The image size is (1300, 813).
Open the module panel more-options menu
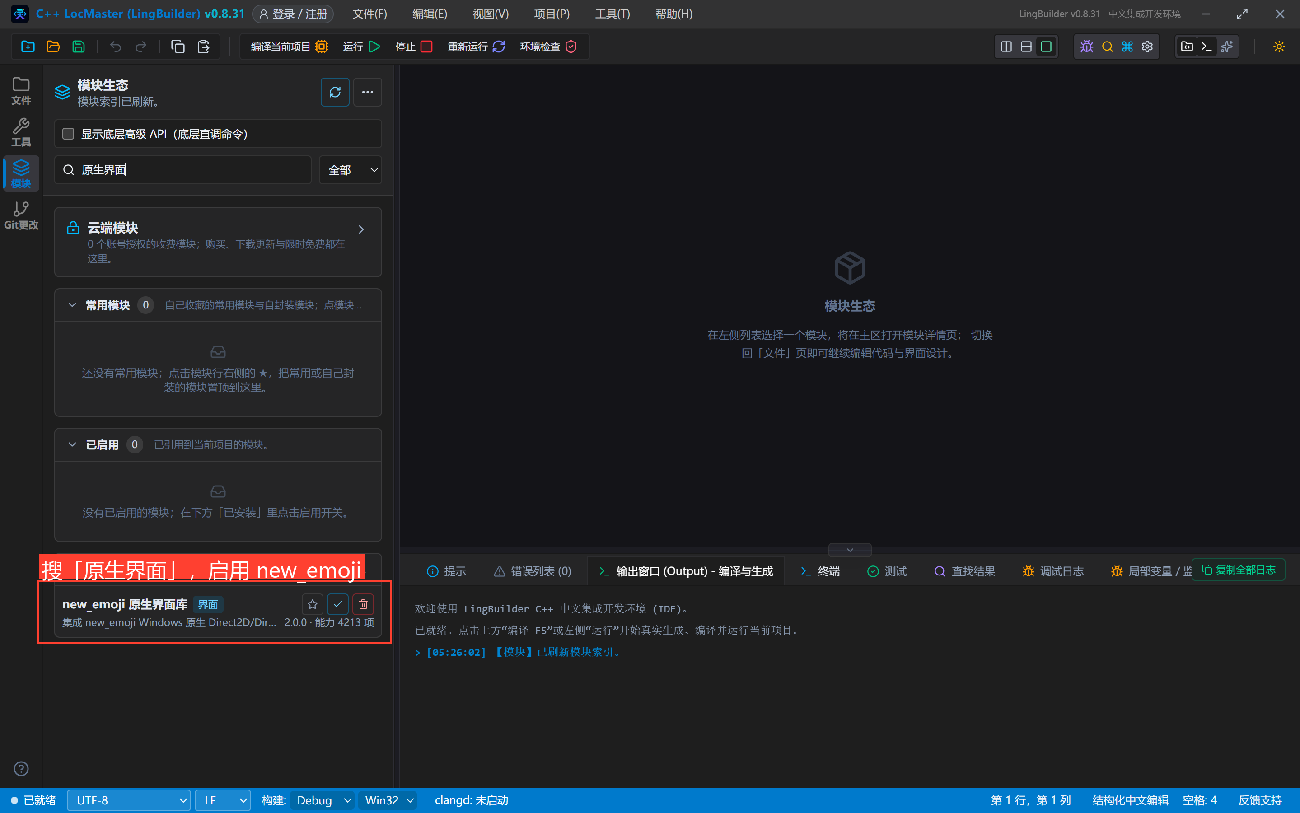(368, 92)
